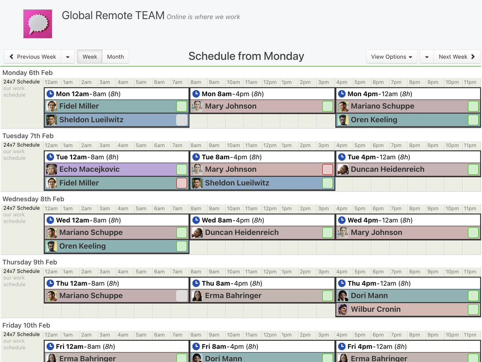Click Oren Keeling's avatar on Wednesday
The width and height of the screenshot is (482, 362).
coord(52,246)
